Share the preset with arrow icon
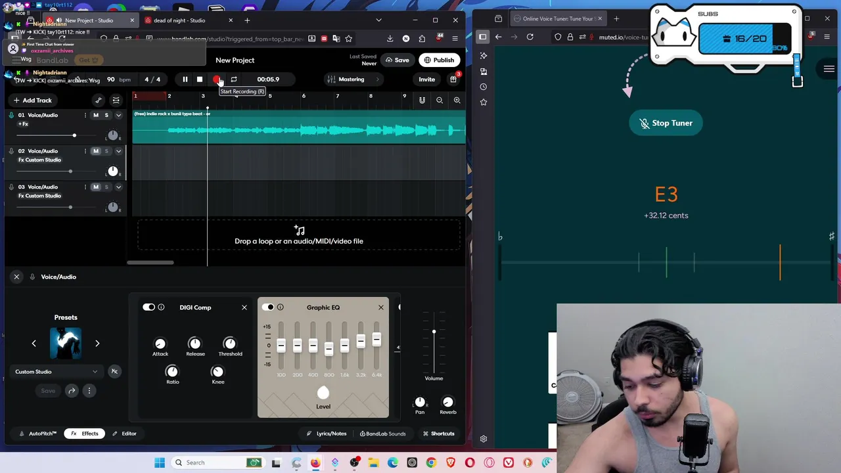This screenshot has height=473, width=841. (72, 391)
